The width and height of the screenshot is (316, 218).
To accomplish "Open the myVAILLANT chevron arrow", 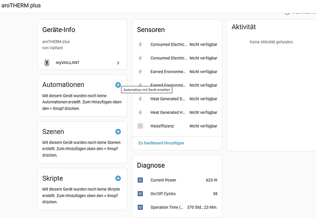I will (x=118, y=63).
